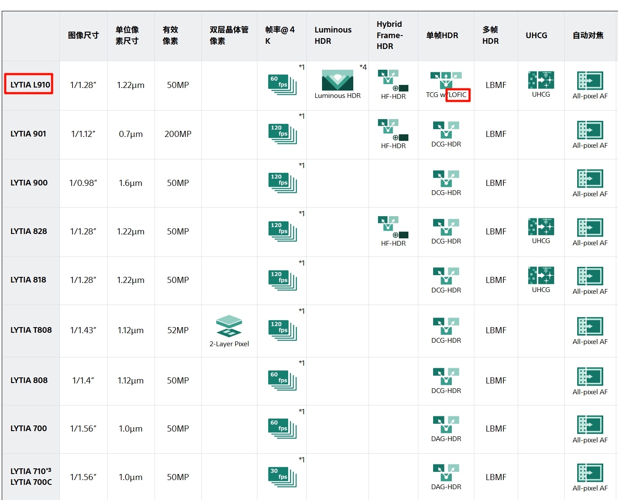Click the 120 fps icon in LYTIA 901 row
The width and height of the screenshot is (618, 500).
click(283, 133)
